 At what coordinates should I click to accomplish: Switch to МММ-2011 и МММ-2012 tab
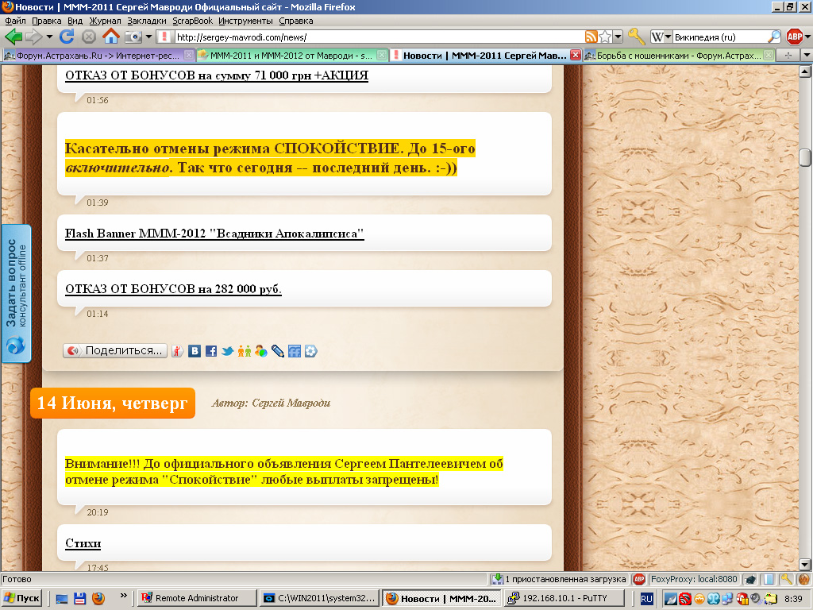(291, 55)
